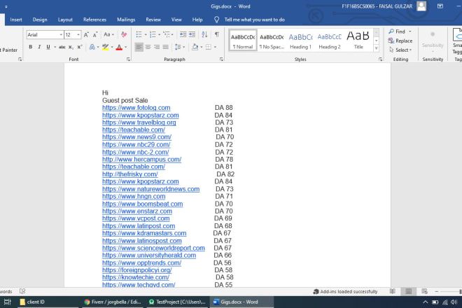This screenshot has height=308, width=462.
Task: Click the Shading paint bucket icon
Action: click(x=195, y=47)
